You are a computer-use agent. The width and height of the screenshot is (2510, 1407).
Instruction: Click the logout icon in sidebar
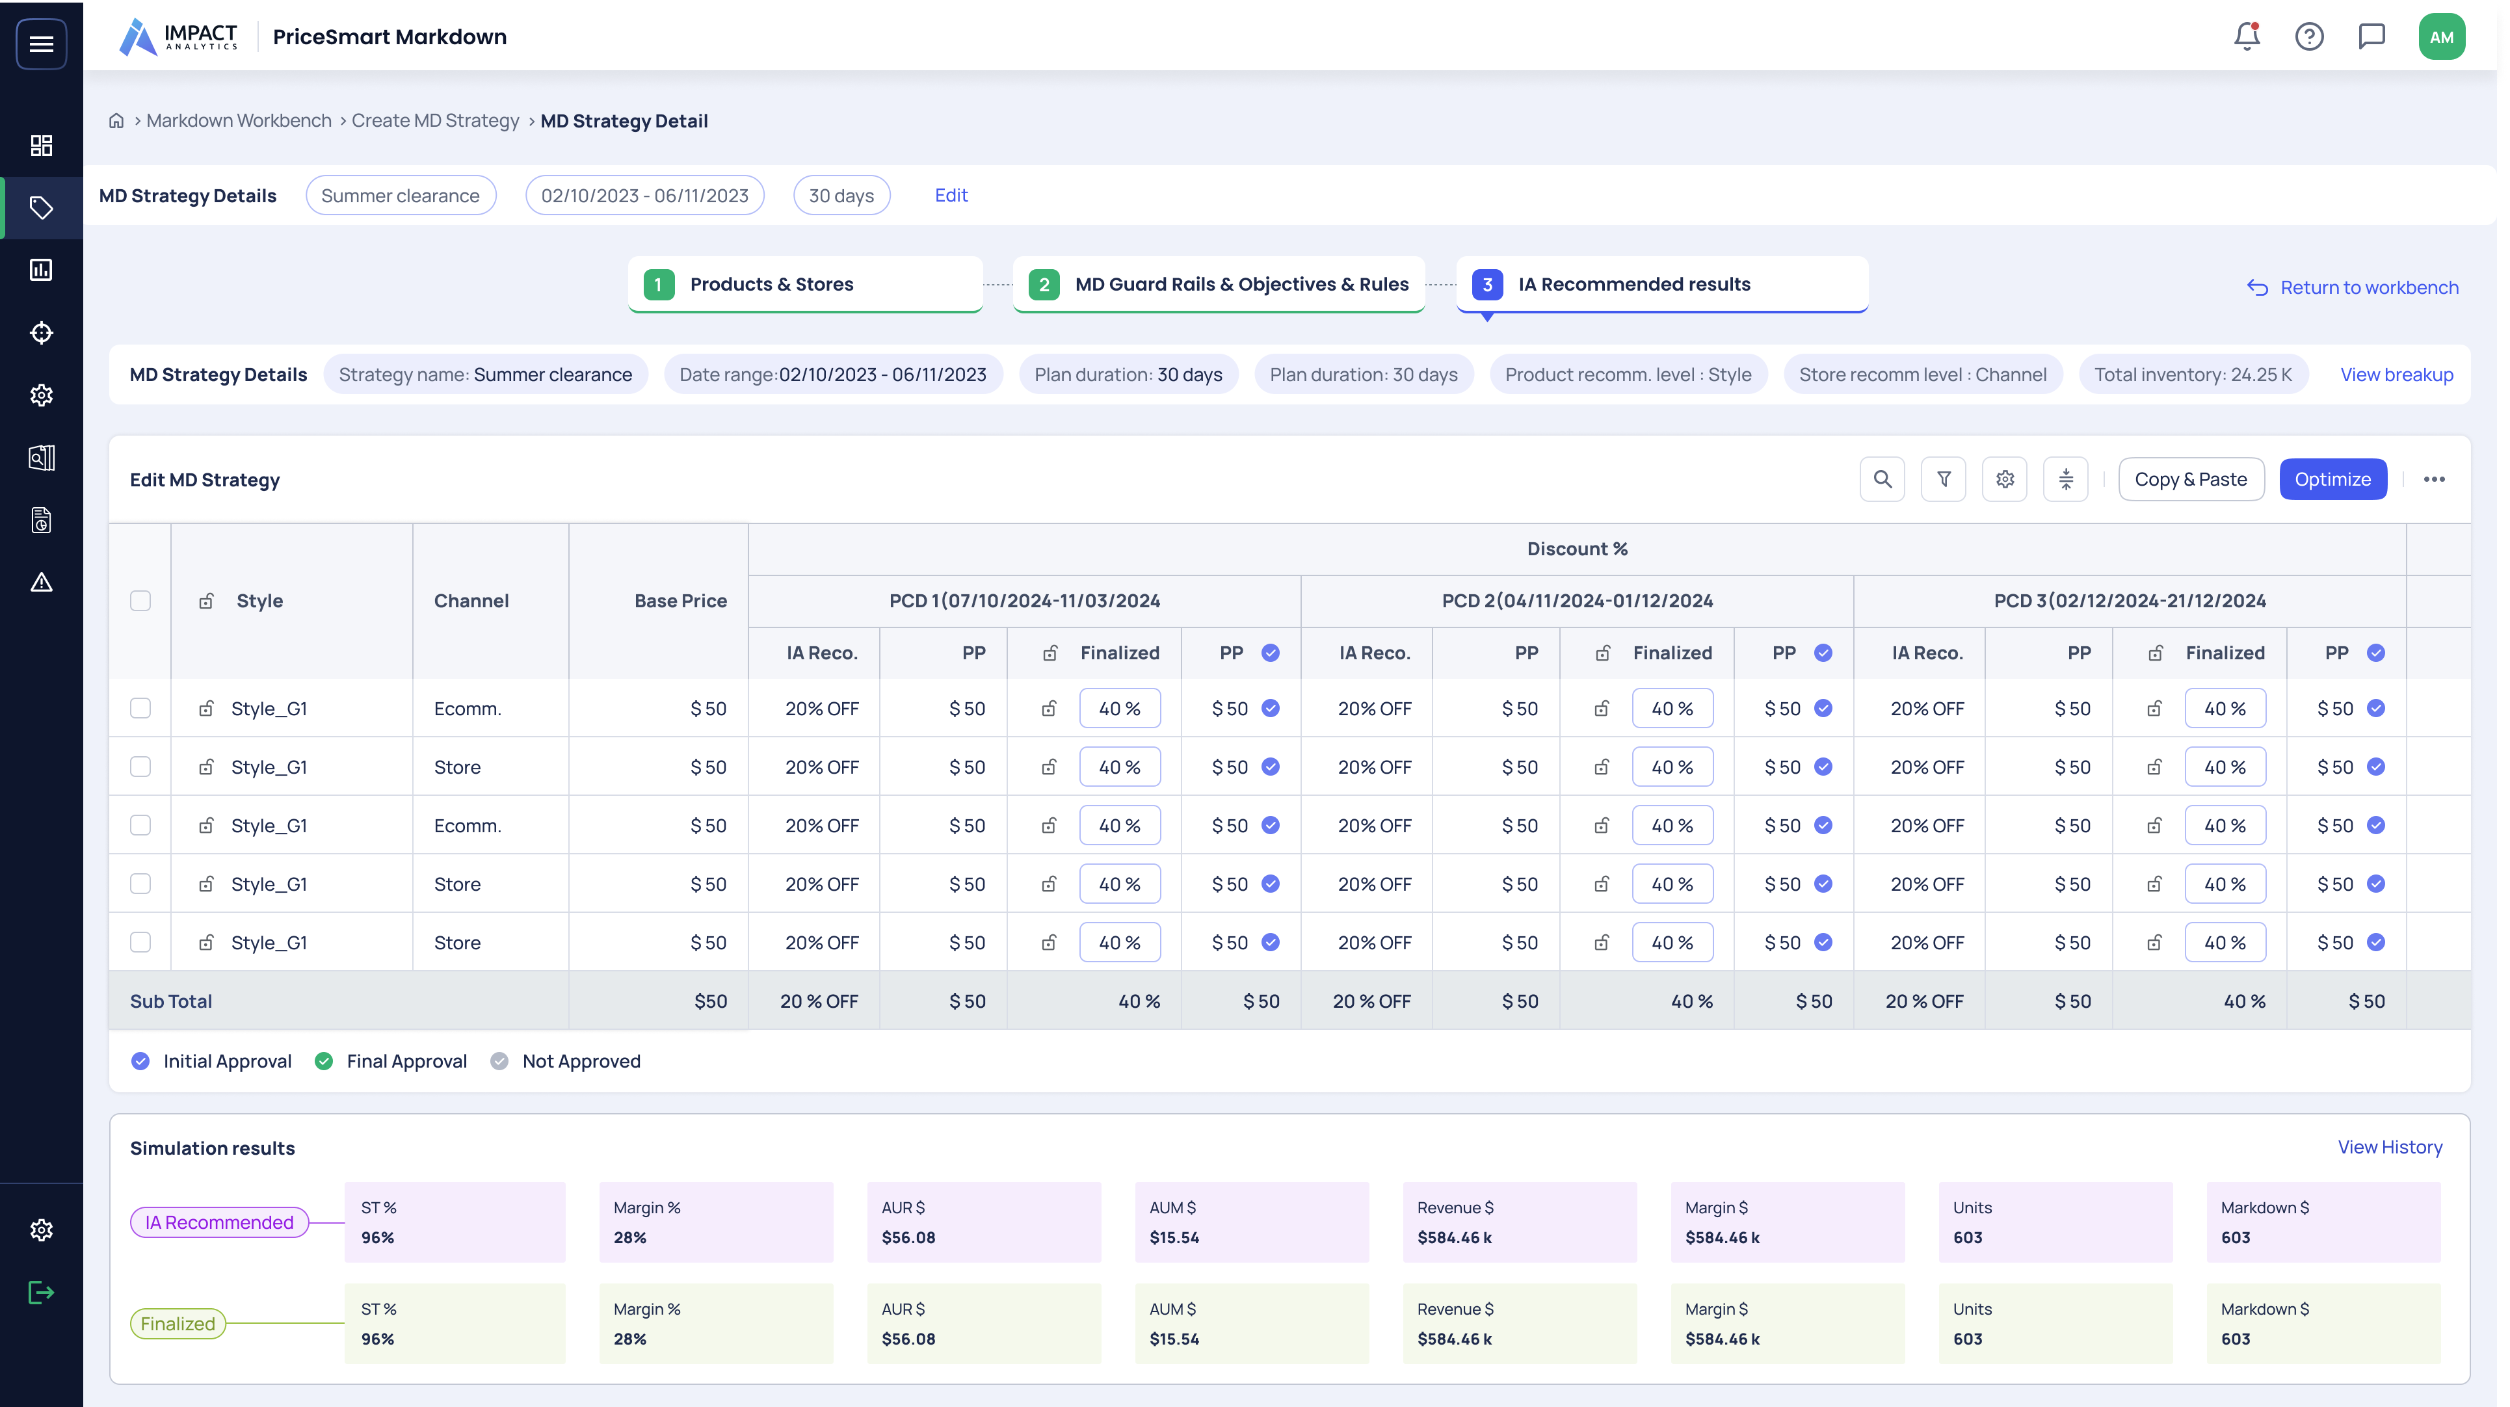tap(41, 1293)
